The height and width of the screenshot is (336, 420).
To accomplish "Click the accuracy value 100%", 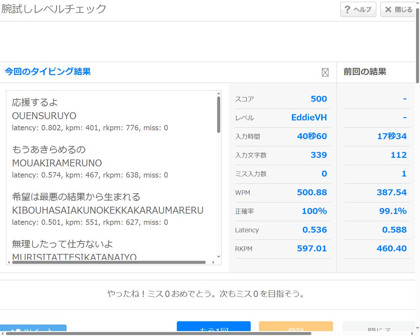I will [x=314, y=211].
